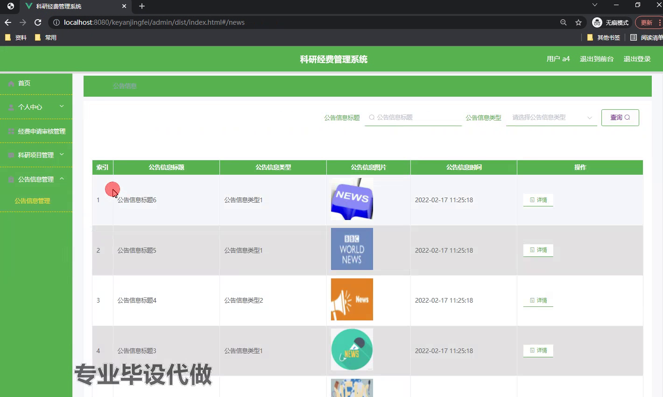Click the 公告信息类型 column header
Screen dimensions: 663x397
pyautogui.click(x=273, y=167)
